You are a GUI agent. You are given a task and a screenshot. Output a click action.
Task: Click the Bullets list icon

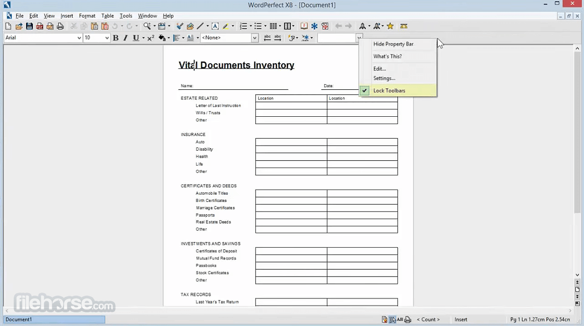258,27
